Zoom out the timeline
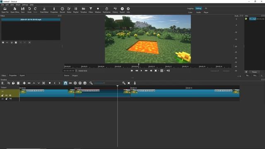 click(91, 83)
